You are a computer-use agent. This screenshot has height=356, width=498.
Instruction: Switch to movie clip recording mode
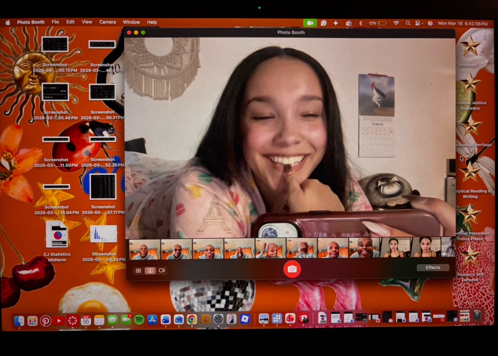point(162,270)
